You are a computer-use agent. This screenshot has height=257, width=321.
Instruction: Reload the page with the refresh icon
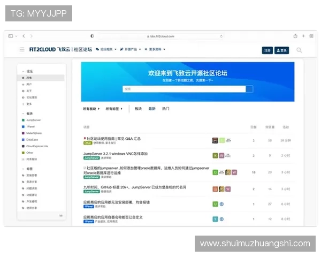(x=221, y=36)
